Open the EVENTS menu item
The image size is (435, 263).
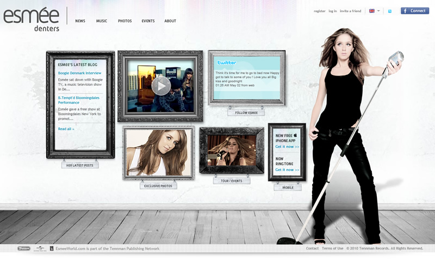[148, 21]
